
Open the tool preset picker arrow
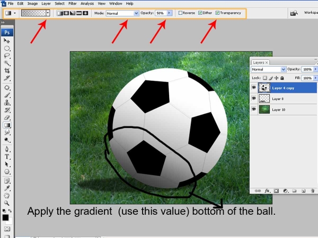click(15, 13)
